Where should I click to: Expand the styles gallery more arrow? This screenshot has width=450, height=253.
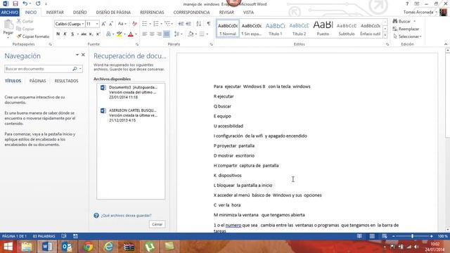[385, 35]
